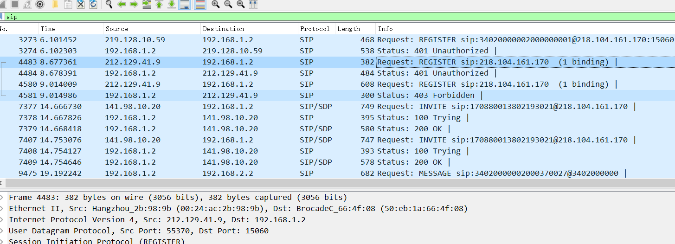Stop the running packet capture
675x244 pixels.
point(14,4)
